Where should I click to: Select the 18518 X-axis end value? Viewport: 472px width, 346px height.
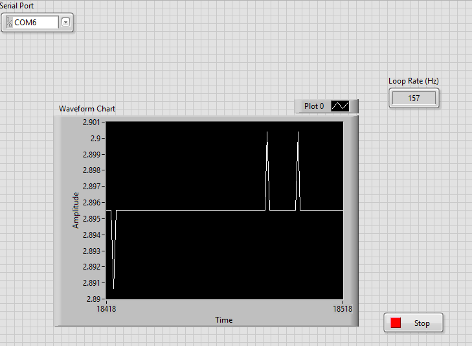coord(343,310)
